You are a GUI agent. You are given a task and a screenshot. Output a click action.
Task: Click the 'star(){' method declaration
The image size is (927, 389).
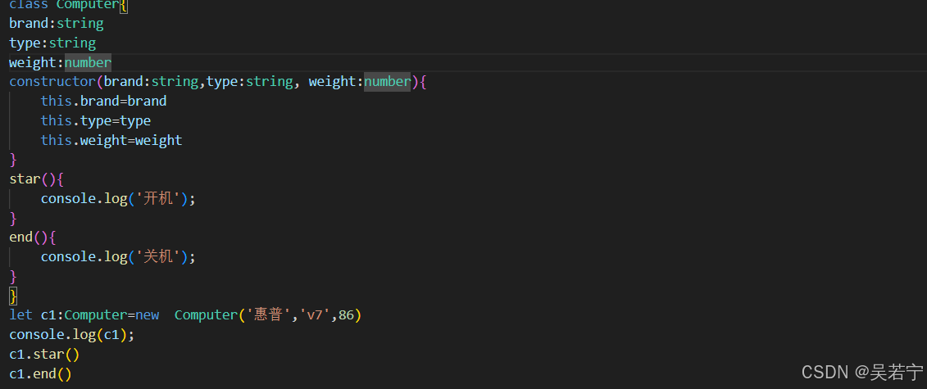[x=36, y=179]
